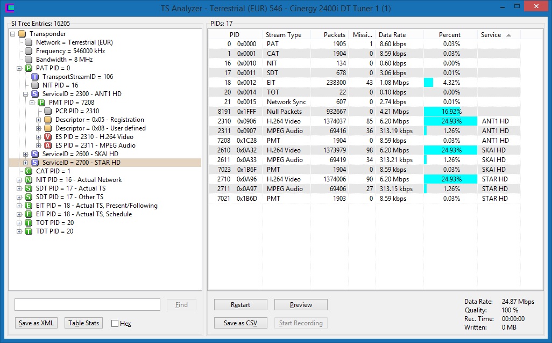552x343 pixels.
Task: Expand the ServiceID 2600 SKAI HD node
Action: pyautogui.click(x=25, y=154)
